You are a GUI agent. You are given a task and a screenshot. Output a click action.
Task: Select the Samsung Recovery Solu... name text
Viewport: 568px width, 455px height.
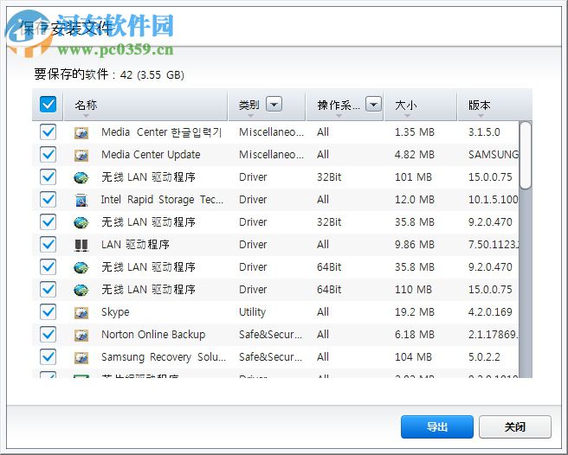pyautogui.click(x=164, y=357)
